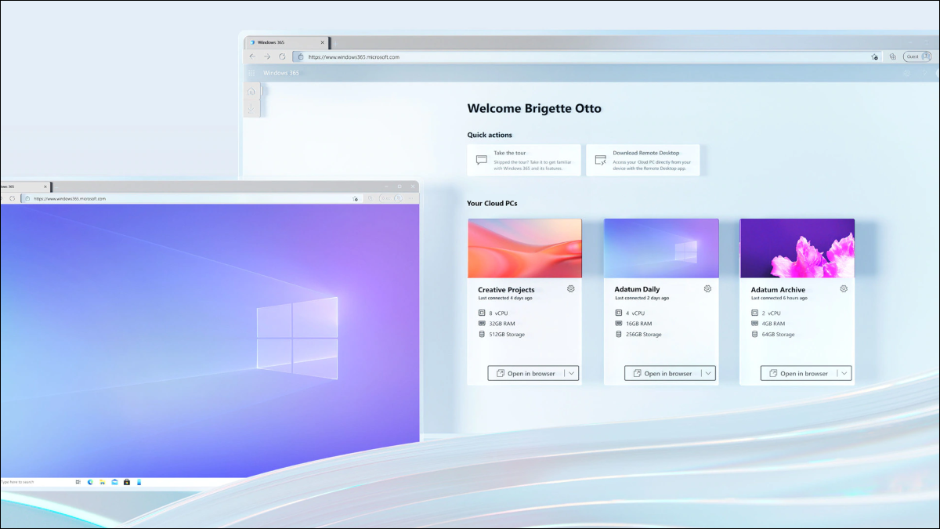Maximize the Cloud PC browser window
This screenshot has width=940, height=529.
tap(399, 187)
